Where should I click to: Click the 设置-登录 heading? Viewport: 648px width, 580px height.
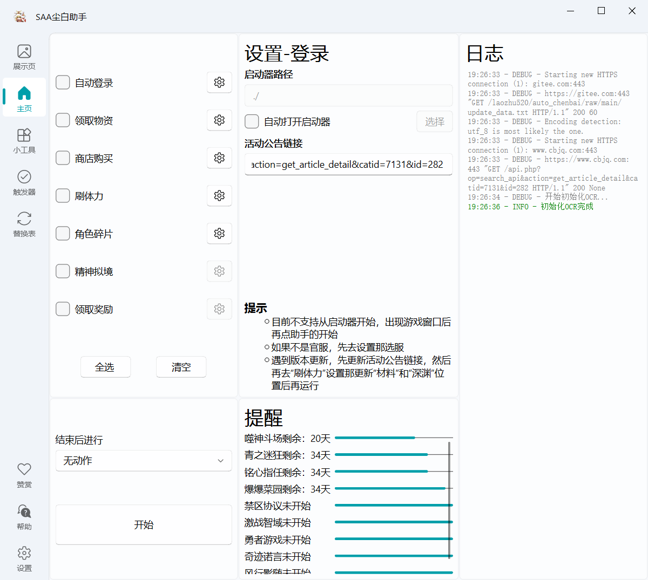pos(287,54)
